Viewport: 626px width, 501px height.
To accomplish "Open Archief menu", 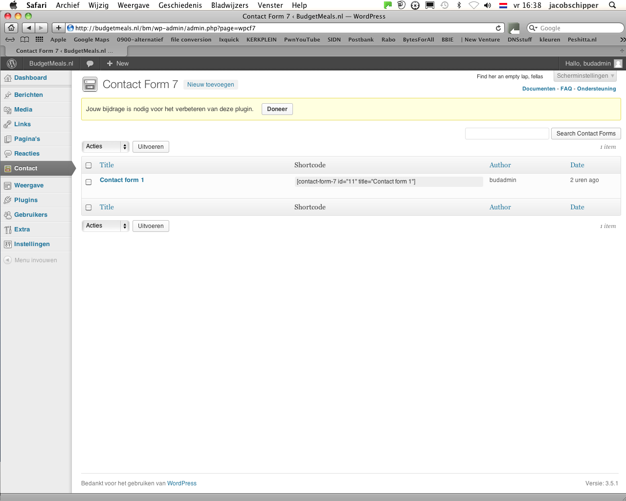I will pos(67,5).
